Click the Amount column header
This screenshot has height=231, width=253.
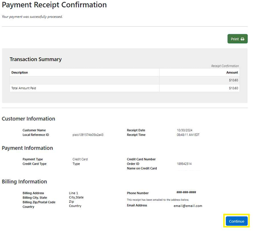[232, 73]
